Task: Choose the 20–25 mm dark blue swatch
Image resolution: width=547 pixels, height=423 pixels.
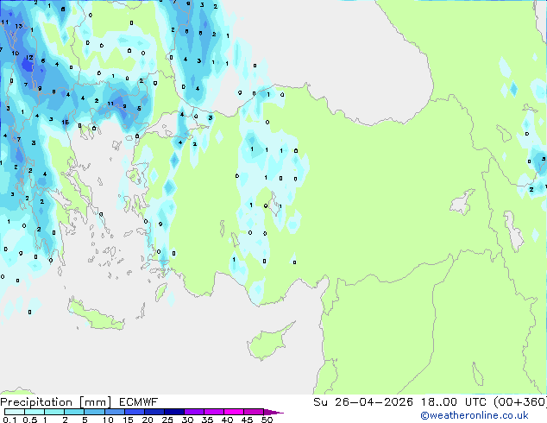Action: tap(154, 412)
